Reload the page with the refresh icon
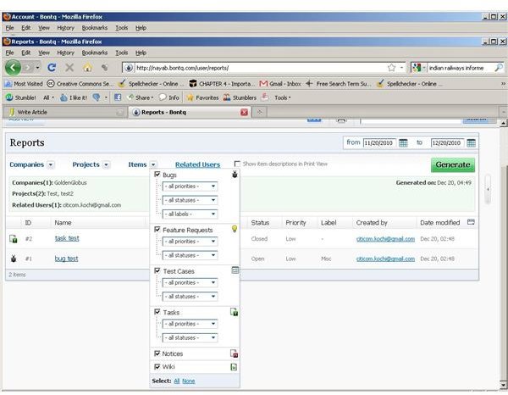This screenshot has height=395, width=508. click(52, 68)
